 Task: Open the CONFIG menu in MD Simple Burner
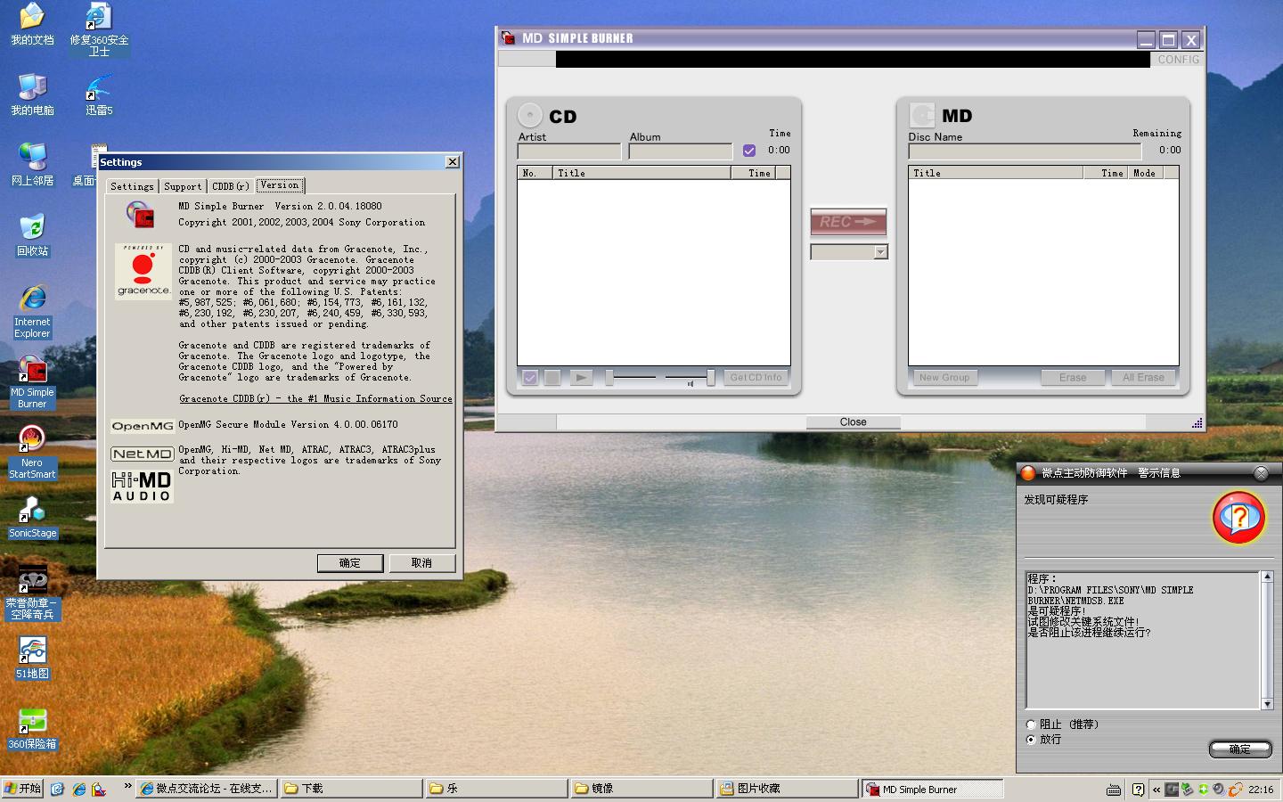coord(1178,59)
